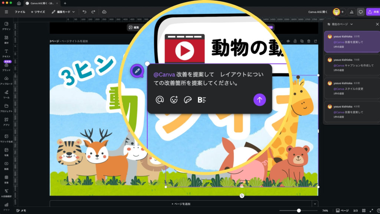This screenshot has width=380, height=214.
Task: Toggle page visibility with the eye icon
Action: point(288,41)
